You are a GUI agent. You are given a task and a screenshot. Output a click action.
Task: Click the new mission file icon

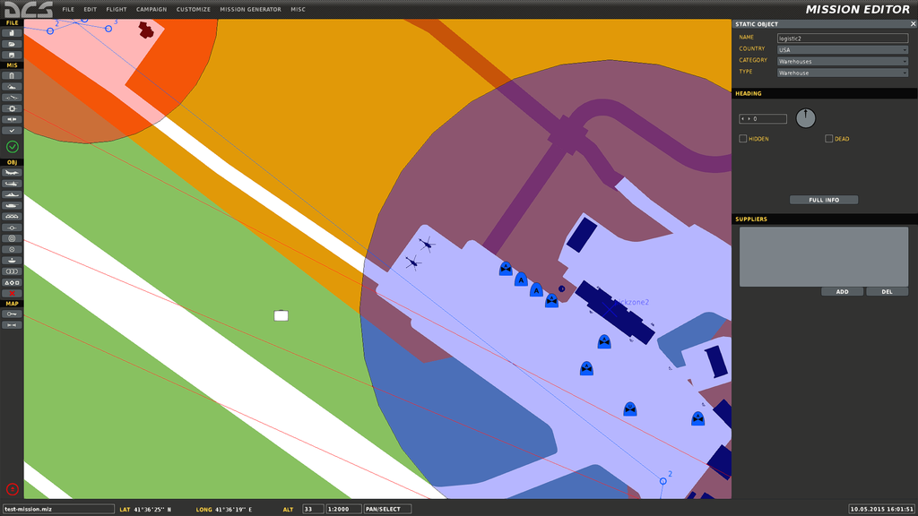pos(13,32)
